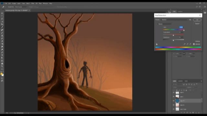Toggle visibility of the topmost visible layer row
This screenshot has width=207, height=116.
174,92
